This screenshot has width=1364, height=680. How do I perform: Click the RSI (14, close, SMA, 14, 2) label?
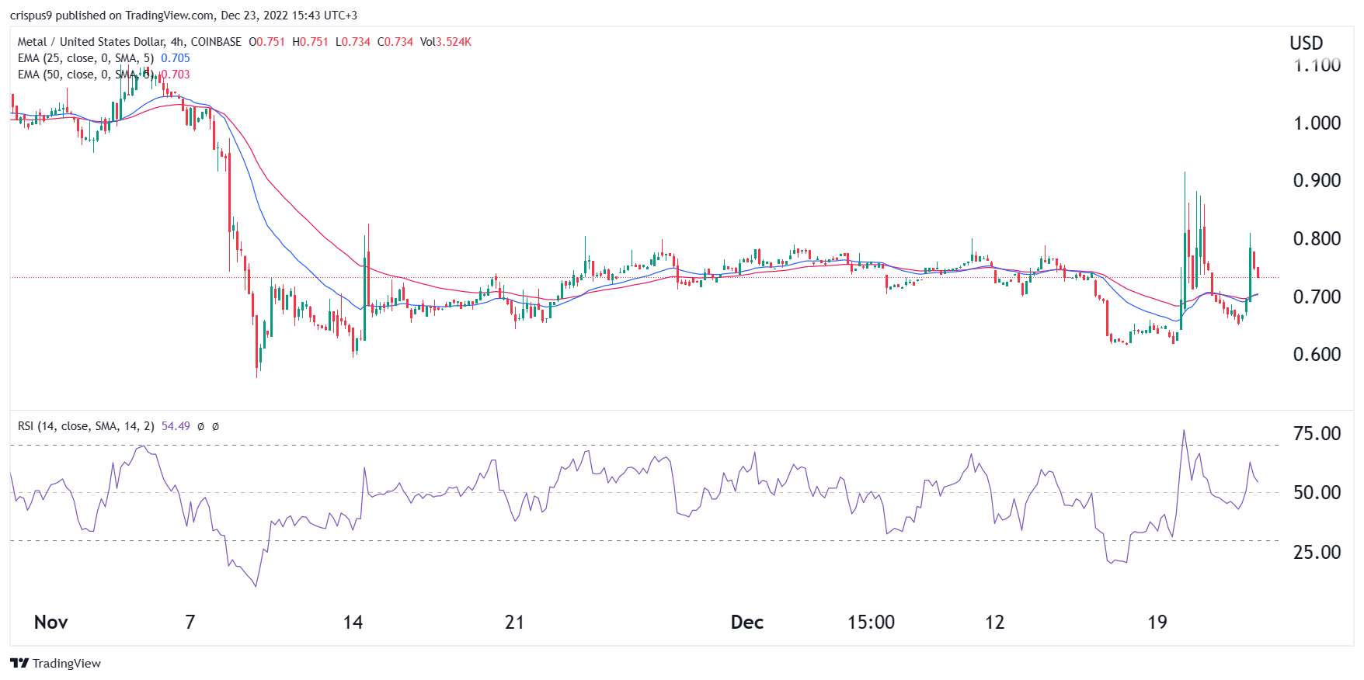(x=85, y=426)
